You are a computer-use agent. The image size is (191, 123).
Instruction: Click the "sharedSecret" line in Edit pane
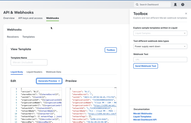40,94
